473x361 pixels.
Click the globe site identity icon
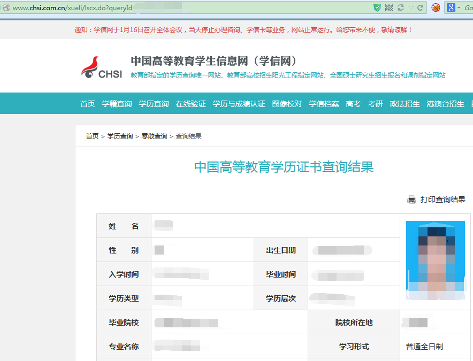pos(6,8)
